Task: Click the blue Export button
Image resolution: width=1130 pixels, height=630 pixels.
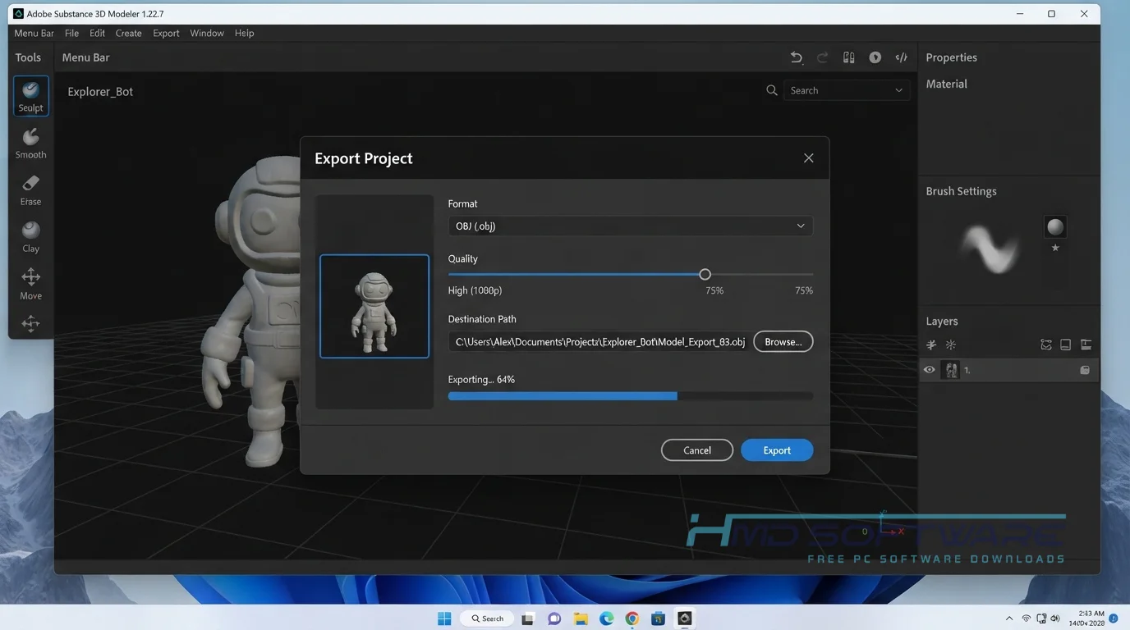Action: (777, 450)
